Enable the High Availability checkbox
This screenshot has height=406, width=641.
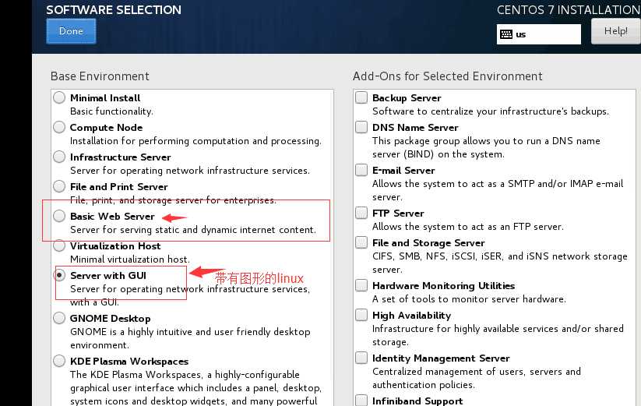click(x=361, y=316)
